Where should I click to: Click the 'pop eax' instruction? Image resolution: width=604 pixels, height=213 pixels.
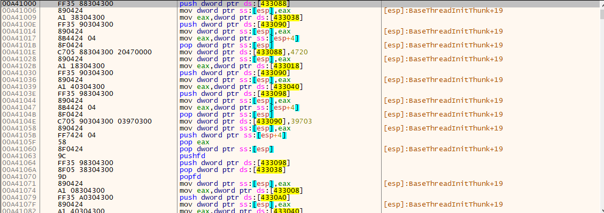click(195, 142)
